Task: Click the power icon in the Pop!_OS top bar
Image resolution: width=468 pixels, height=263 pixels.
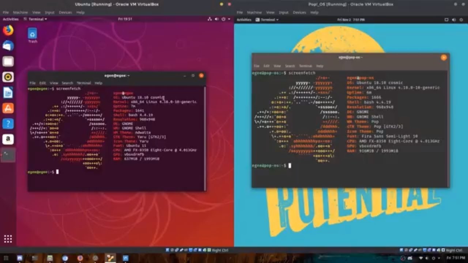Action: [461, 19]
